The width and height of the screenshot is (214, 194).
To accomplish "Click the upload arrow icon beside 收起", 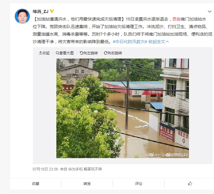I will [40, 53].
